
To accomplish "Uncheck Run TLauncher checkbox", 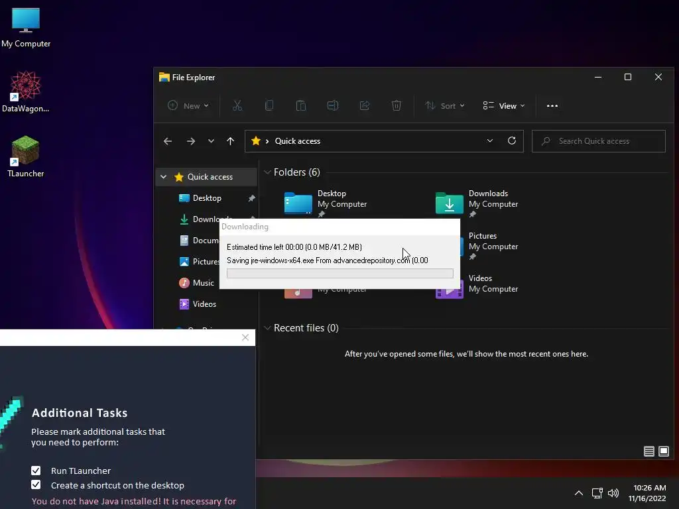I will click(x=36, y=471).
